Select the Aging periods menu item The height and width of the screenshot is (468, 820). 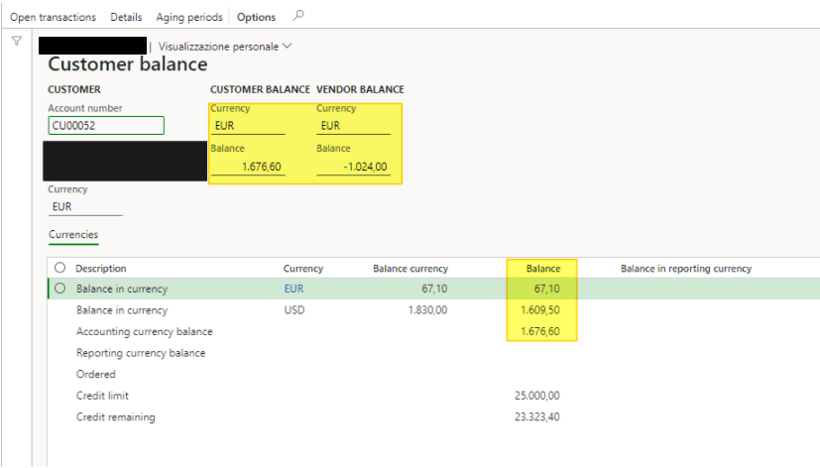[x=188, y=17]
